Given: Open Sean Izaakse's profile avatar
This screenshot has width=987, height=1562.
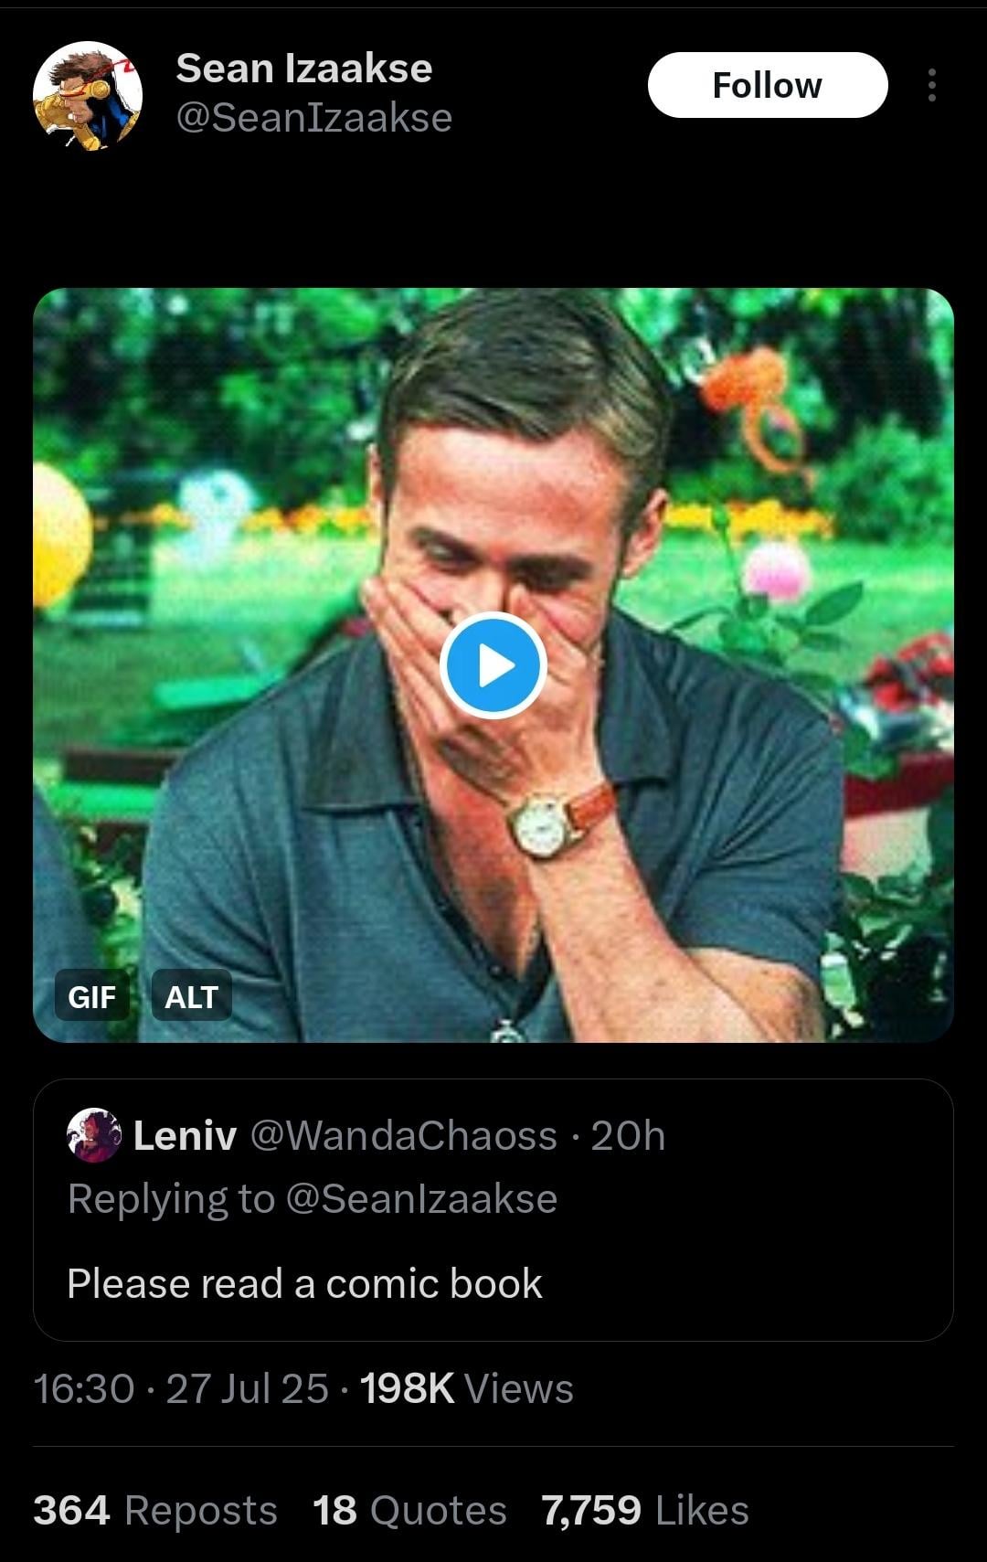Looking at the screenshot, I should [x=88, y=96].
